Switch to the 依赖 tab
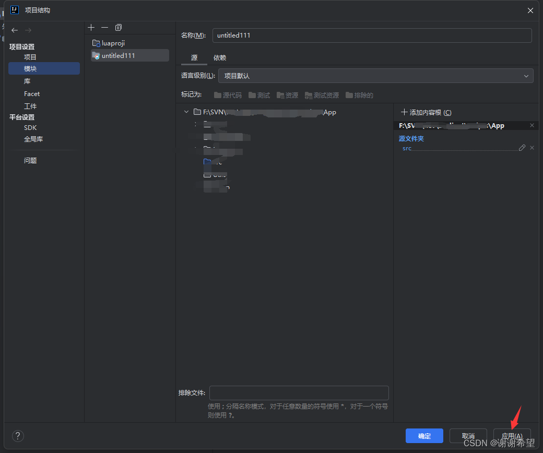Screen dimensions: 543x453 point(220,57)
